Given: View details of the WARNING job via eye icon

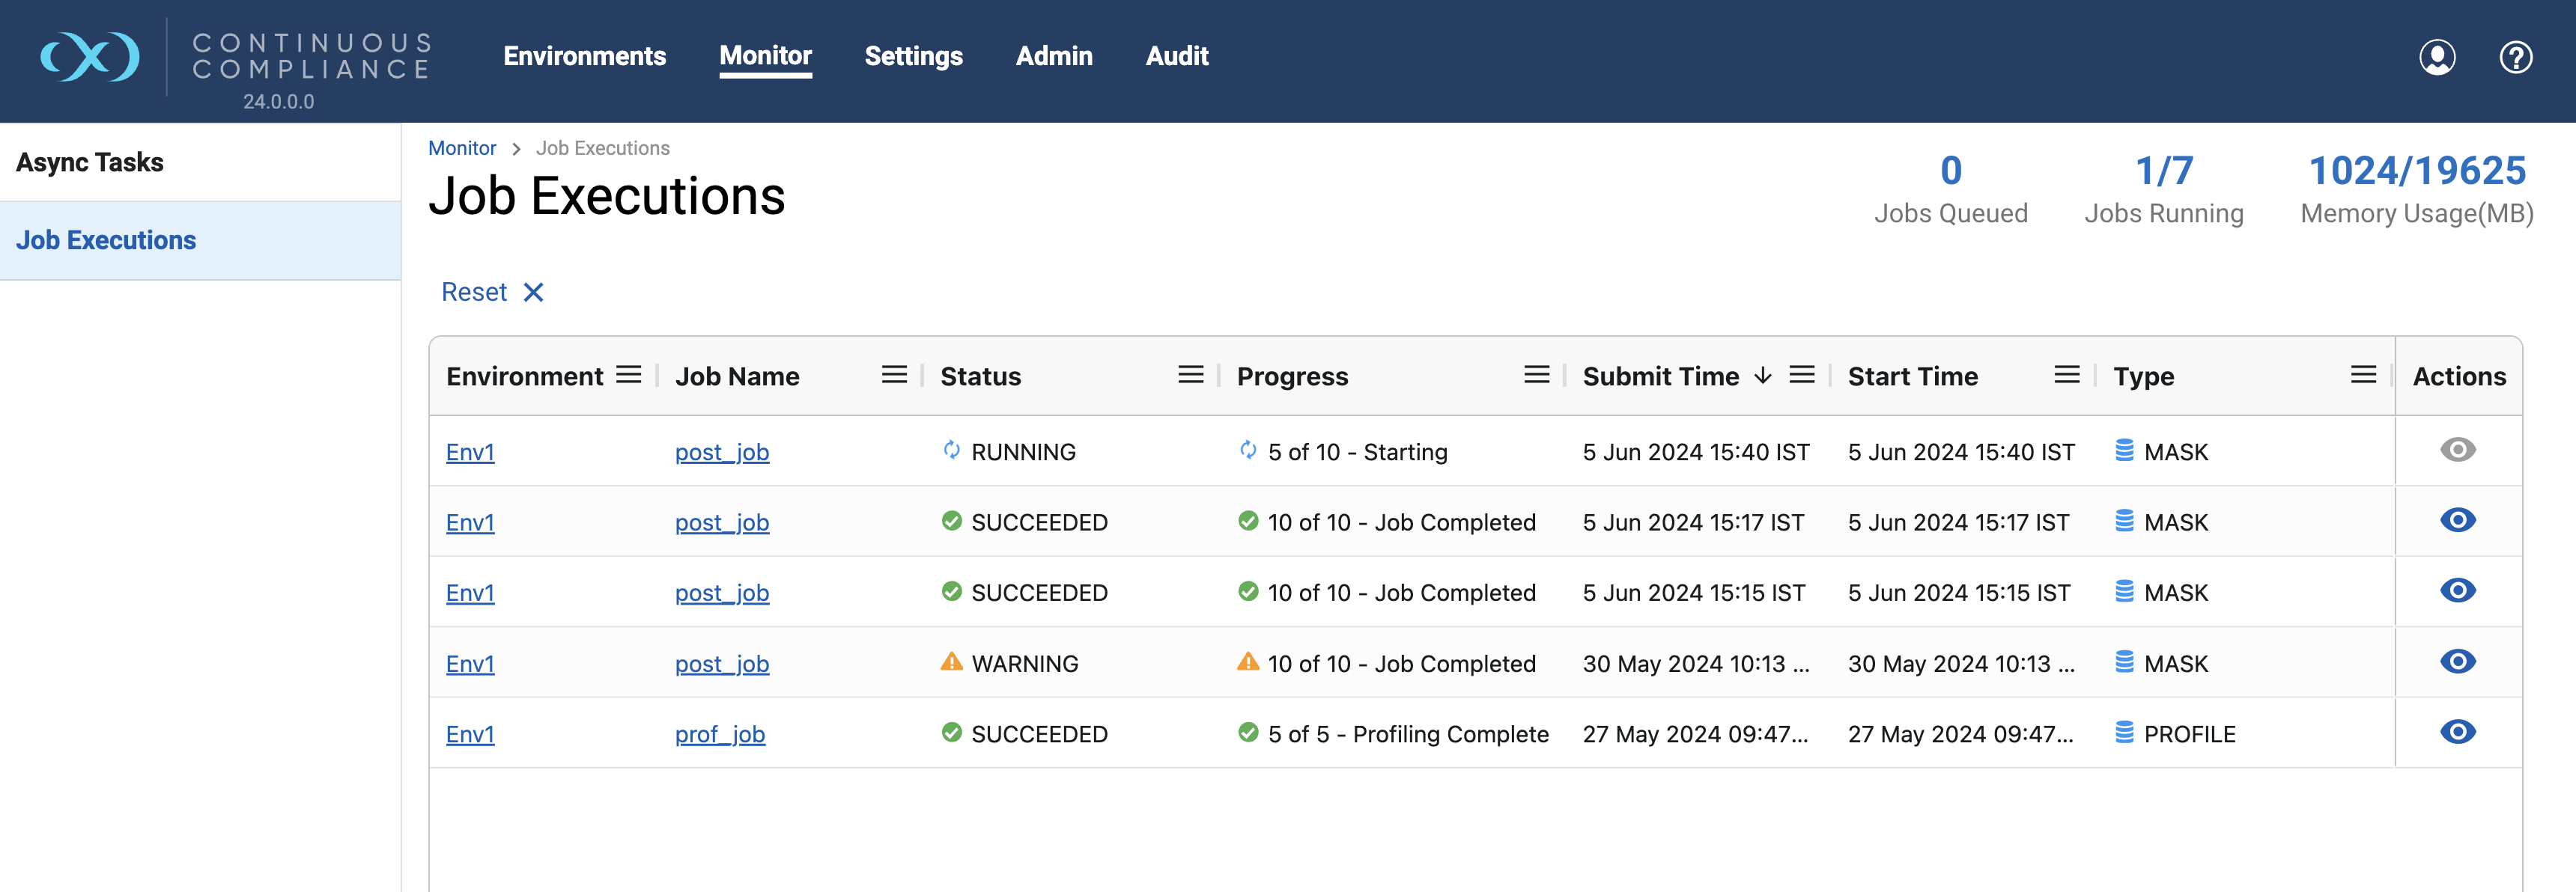Looking at the screenshot, I should click(x=2457, y=662).
